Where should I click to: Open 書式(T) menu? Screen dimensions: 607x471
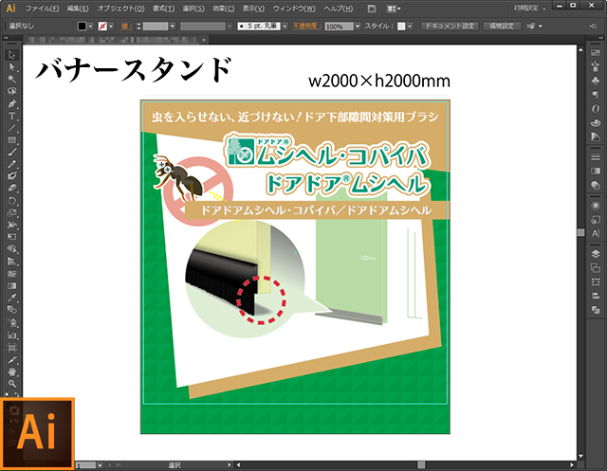tap(163, 9)
